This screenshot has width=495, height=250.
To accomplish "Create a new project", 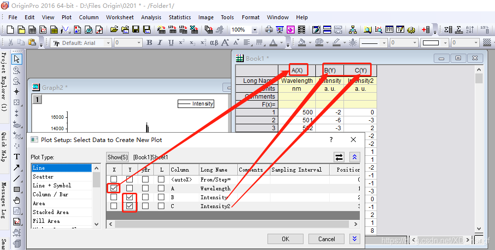I will tap(10, 30).
